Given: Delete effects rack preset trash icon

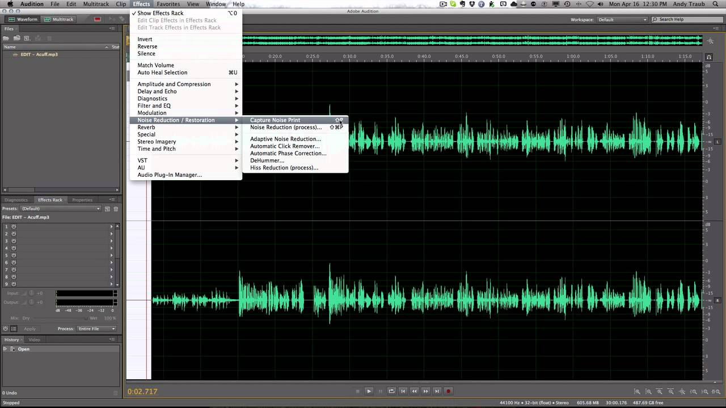Looking at the screenshot, I should point(116,209).
